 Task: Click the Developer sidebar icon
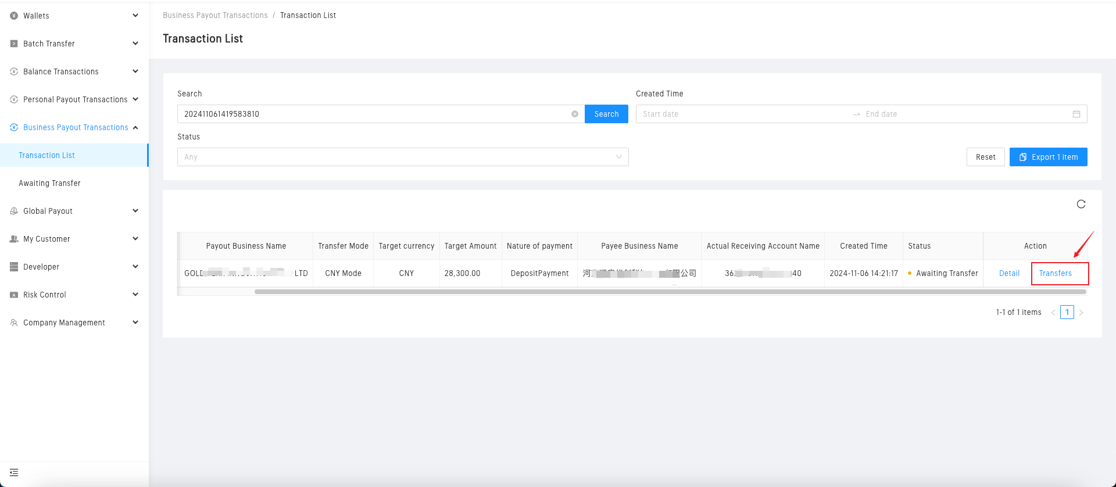(x=14, y=267)
